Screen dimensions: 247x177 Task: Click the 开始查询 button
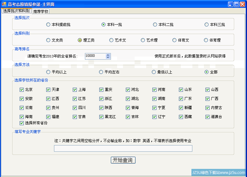click(123, 160)
